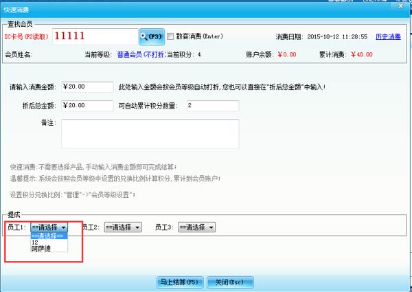Select 阿萨德 in the employee list
The image size is (412, 292).
pyautogui.click(x=49, y=249)
